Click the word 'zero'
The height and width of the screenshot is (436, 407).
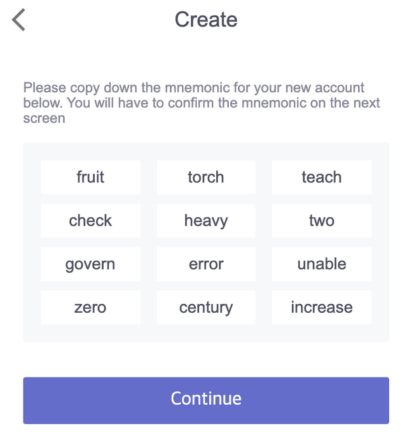tap(90, 308)
